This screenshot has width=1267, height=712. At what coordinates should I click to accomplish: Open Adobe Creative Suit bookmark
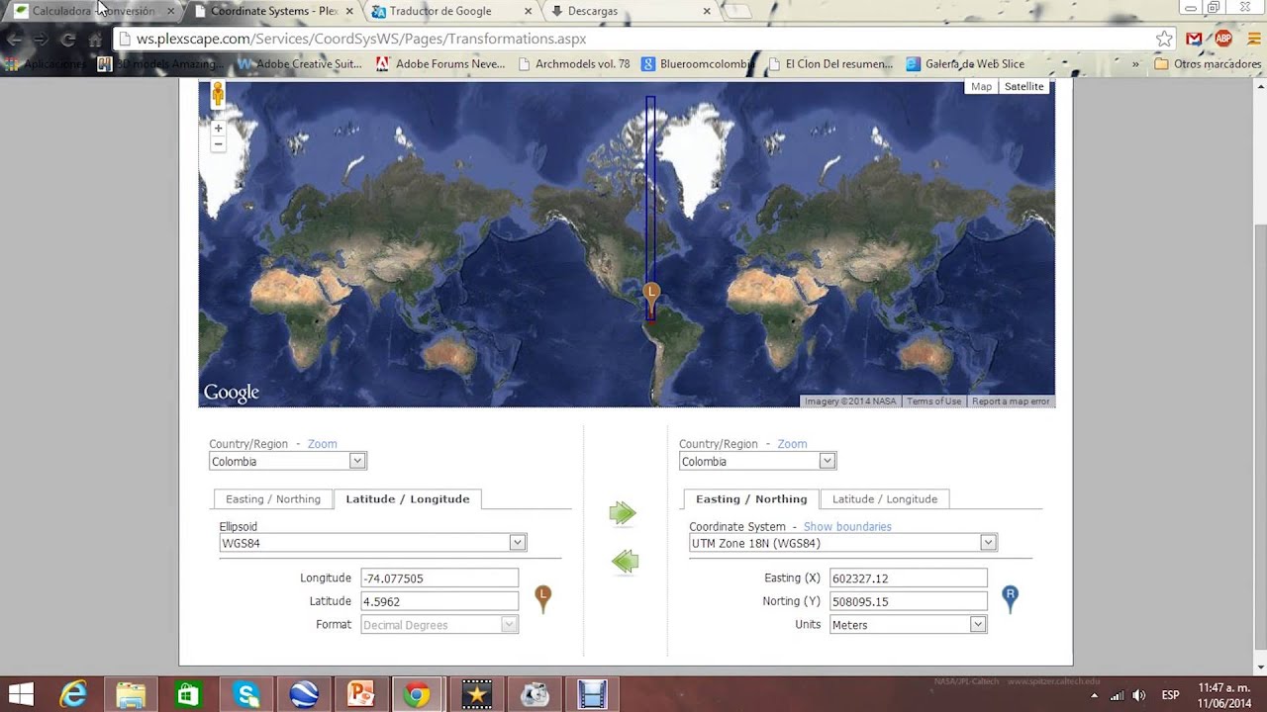coord(299,64)
